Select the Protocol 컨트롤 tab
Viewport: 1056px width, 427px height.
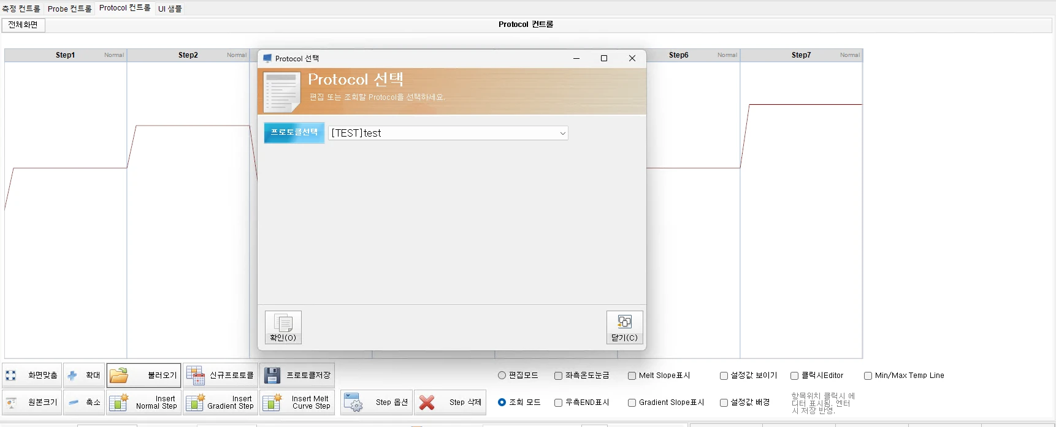(124, 8)
